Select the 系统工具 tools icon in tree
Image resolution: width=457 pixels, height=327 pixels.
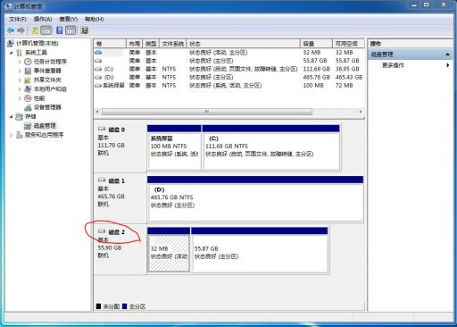point(20,53)
